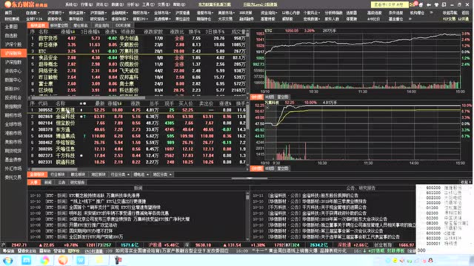Select 研究报告 tab in news section

(x=77, y=183)
